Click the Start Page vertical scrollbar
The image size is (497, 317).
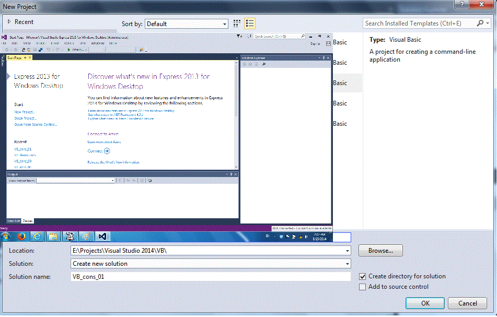pyautogui.click(x=236, y=115)
